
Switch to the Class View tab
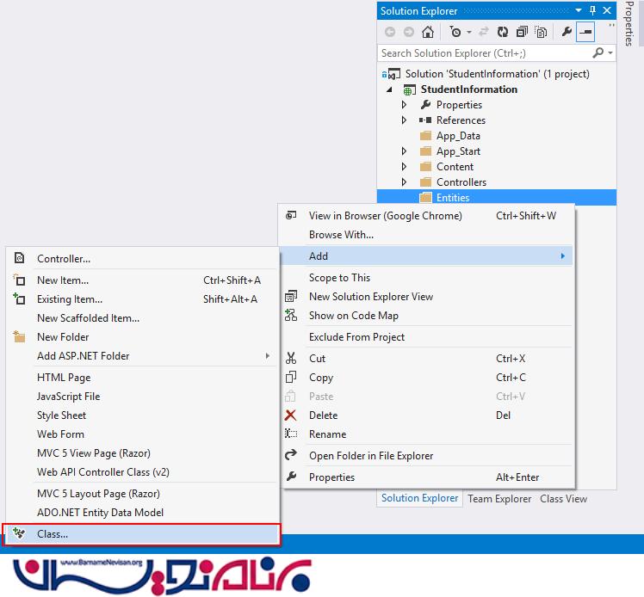[563, 499]
